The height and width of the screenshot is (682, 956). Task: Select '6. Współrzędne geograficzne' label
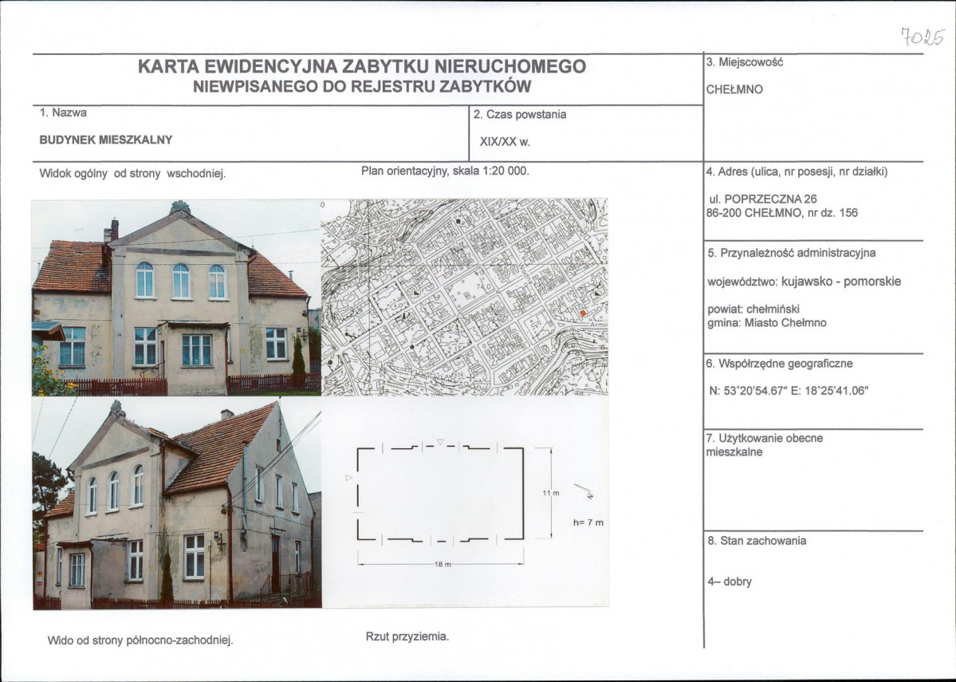point(779,365)
